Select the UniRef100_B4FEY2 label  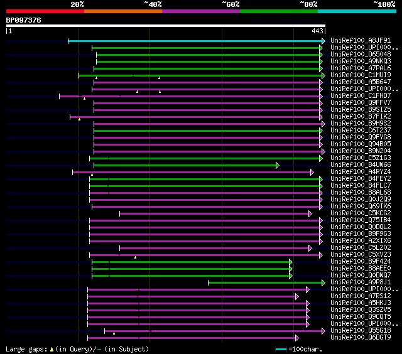tap(361, 179)
